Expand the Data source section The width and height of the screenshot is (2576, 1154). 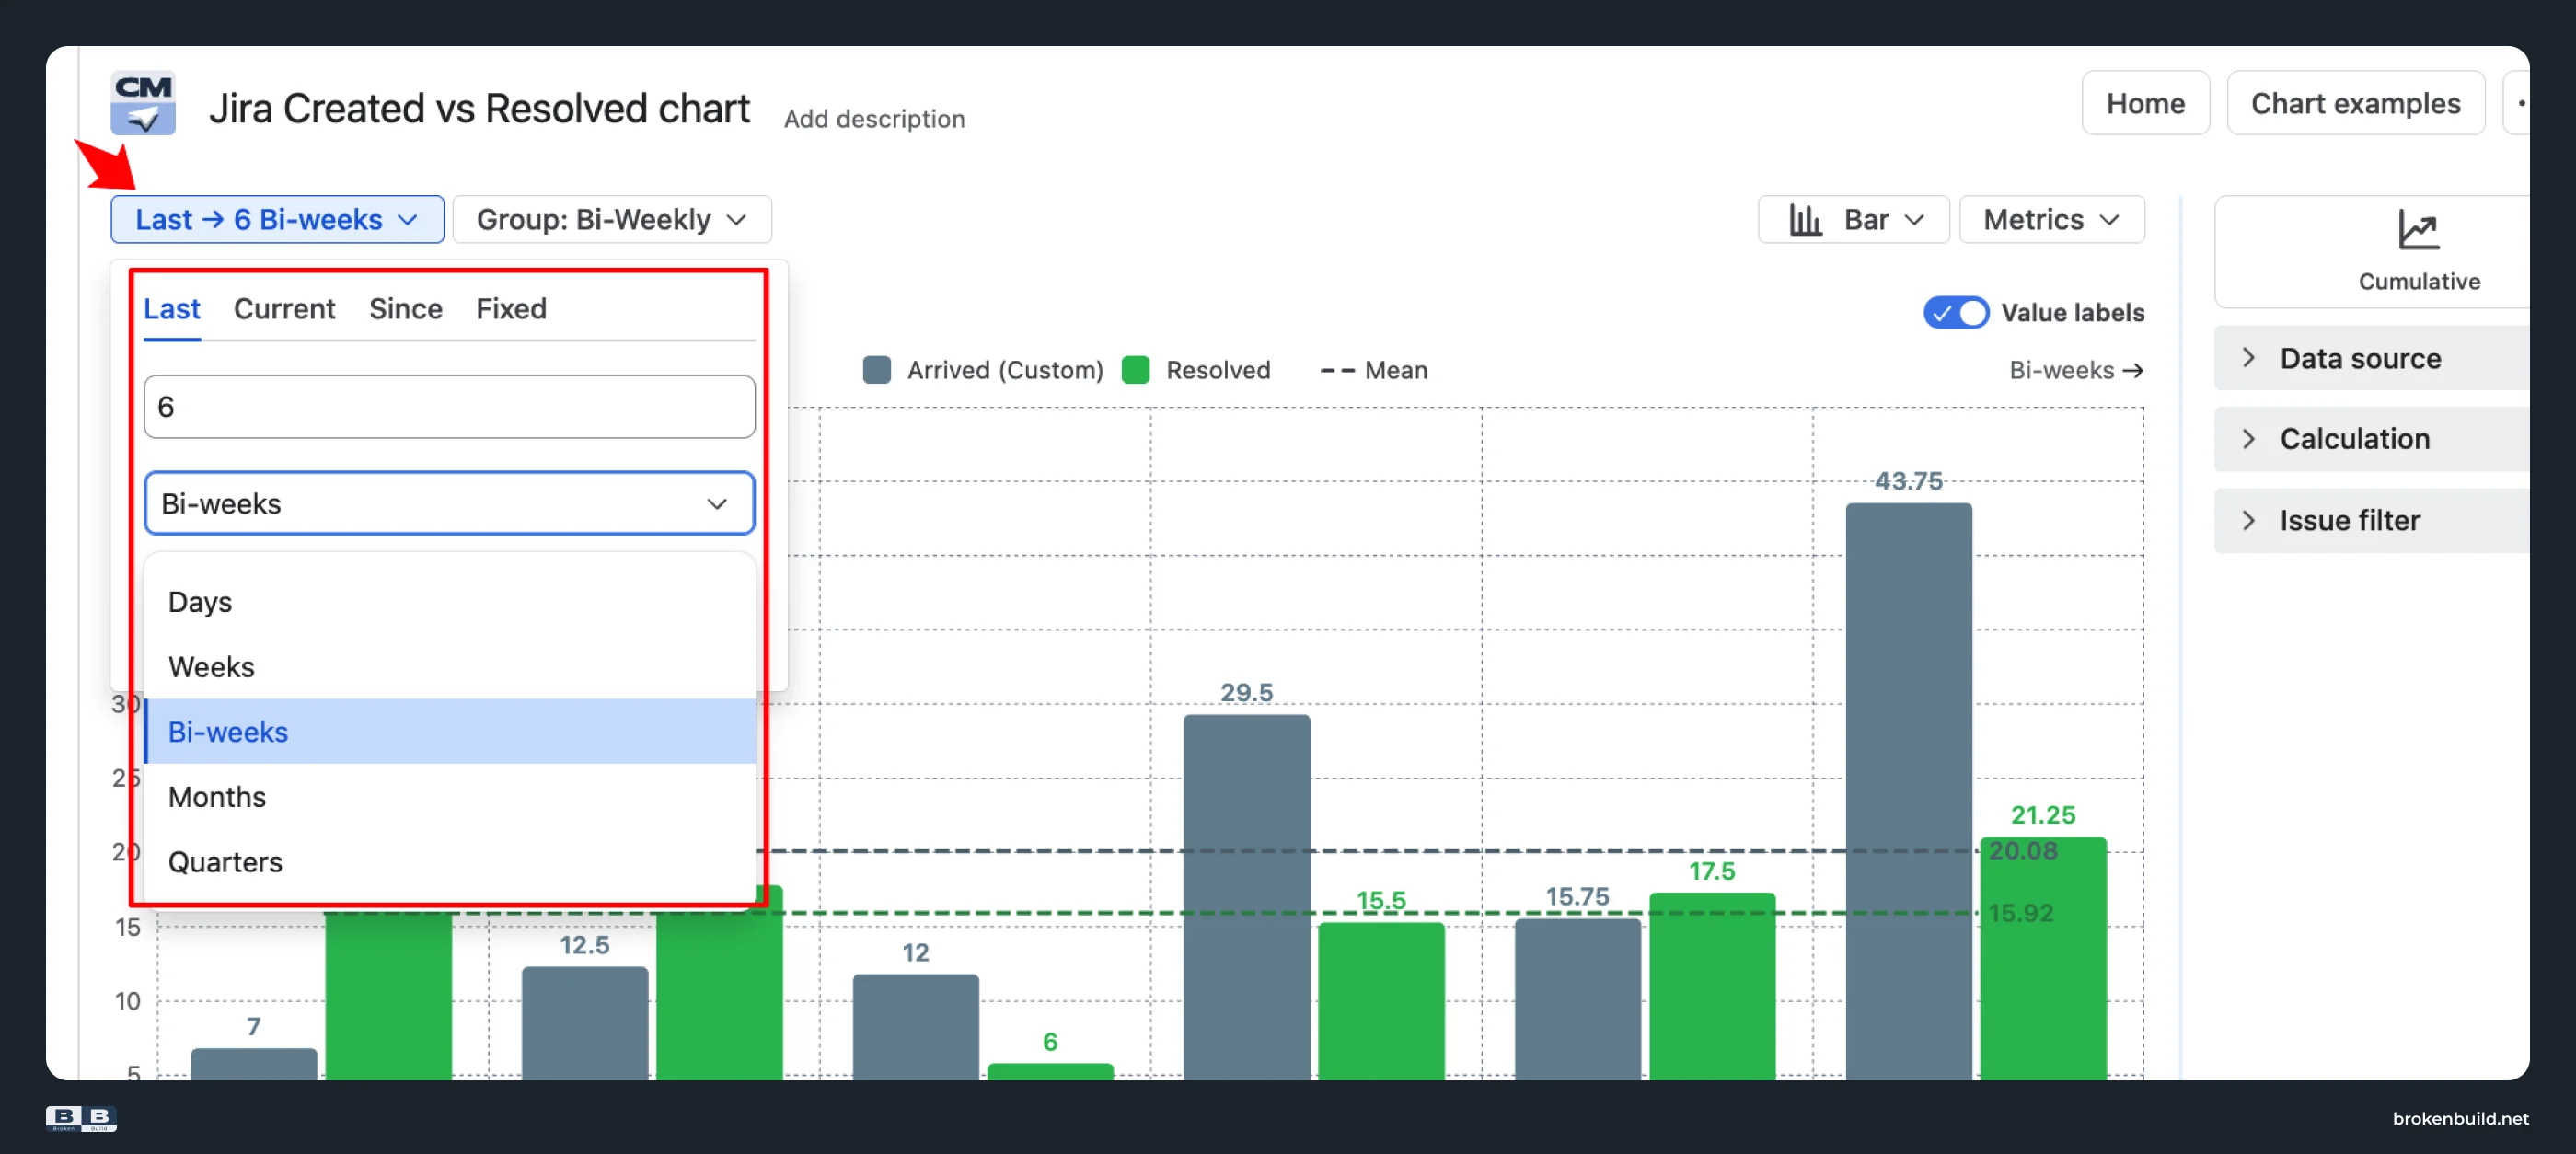click(x=2370, y=358)
